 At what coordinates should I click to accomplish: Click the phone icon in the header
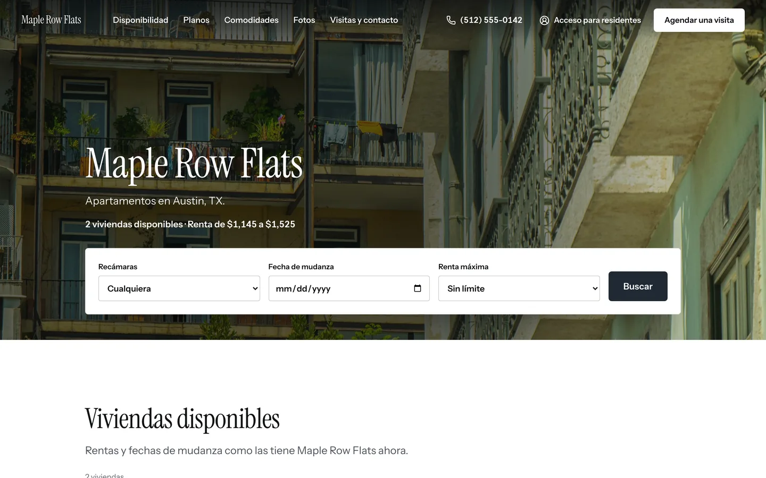pos(451,20)
